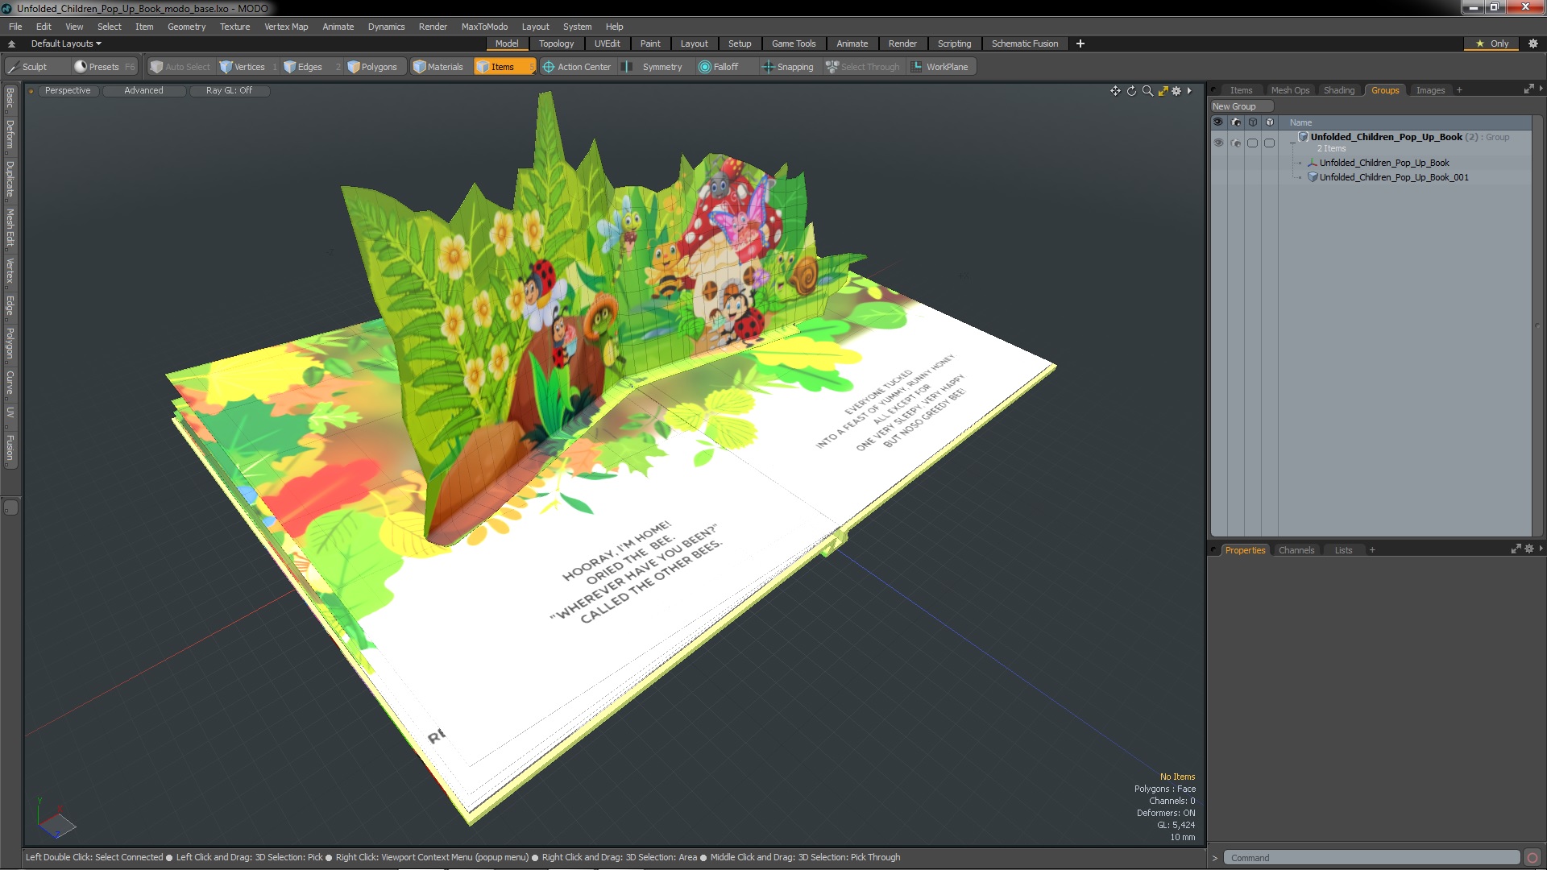
Task: Open the Default Layouts dropdown
Action: pyautogui.click(x=66, y=43)
